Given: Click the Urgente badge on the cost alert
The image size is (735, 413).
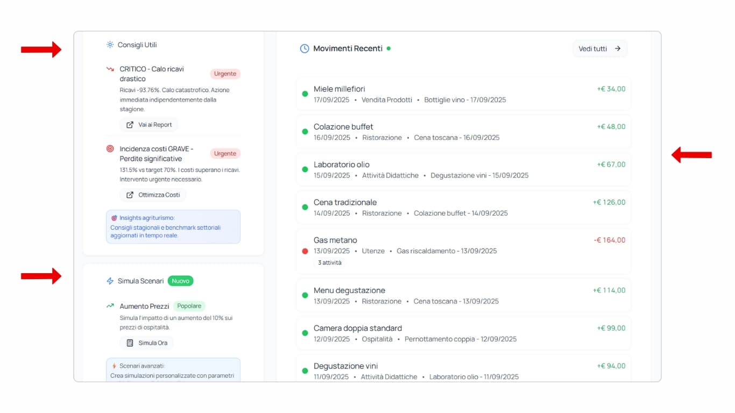Looking at the screenshot, I should [x=225, y=153].
